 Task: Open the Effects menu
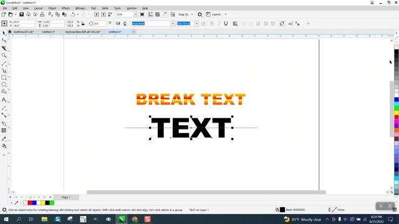pyautogui.click(x=65, y=8)
